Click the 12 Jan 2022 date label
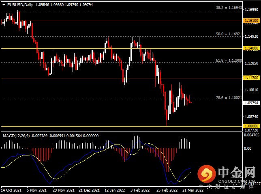The height and width of the screenshot is (194, 261). (x=115, y=190)
